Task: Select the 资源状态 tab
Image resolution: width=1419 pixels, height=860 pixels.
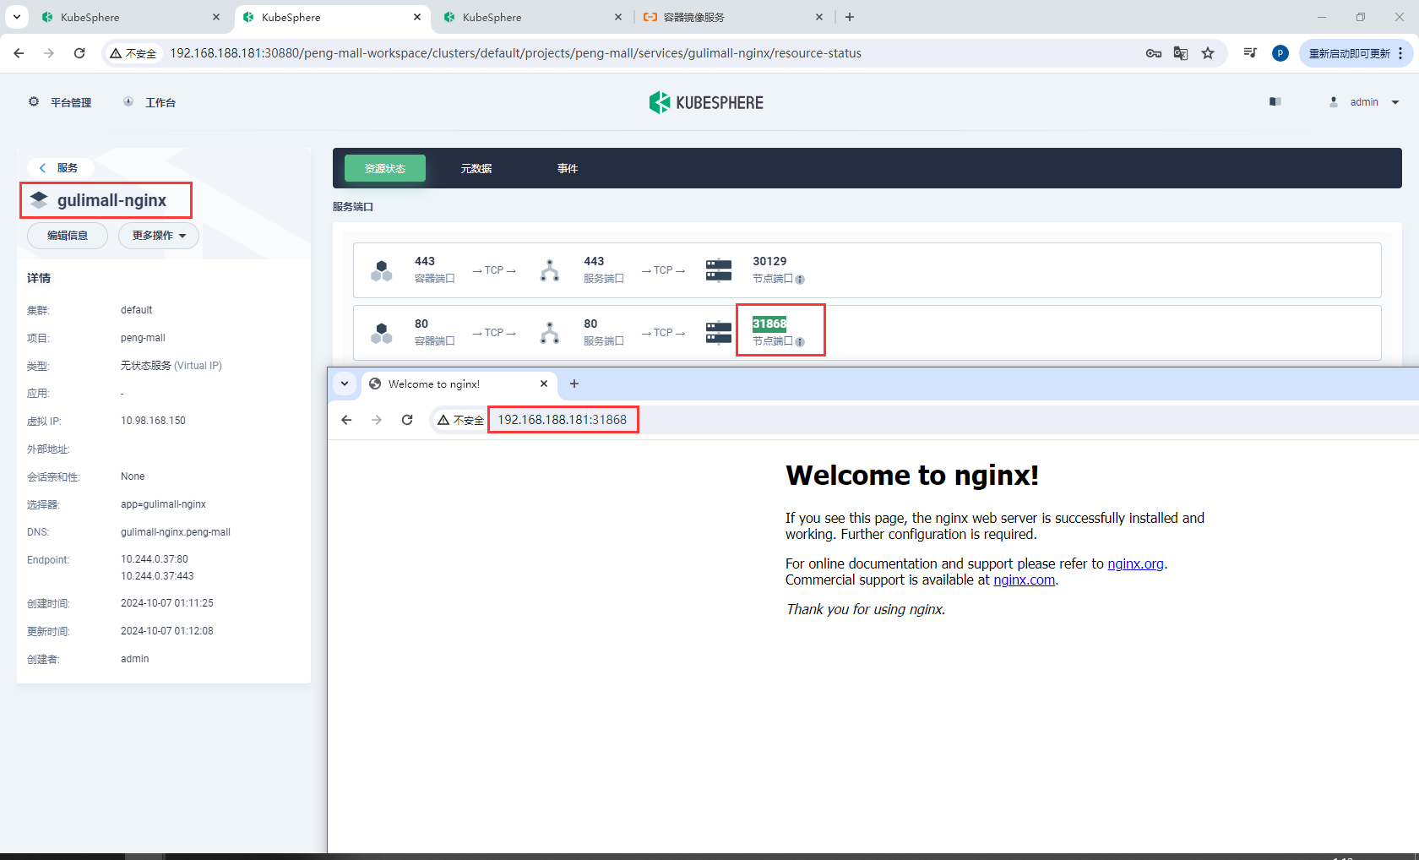Action: tap(385, 168)
